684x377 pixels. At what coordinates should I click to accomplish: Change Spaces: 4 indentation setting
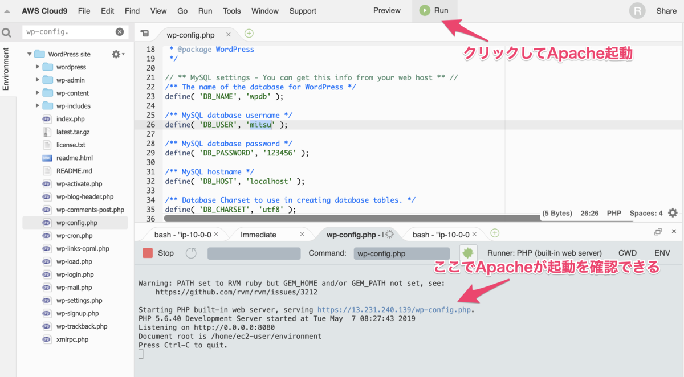click(646, 213)
